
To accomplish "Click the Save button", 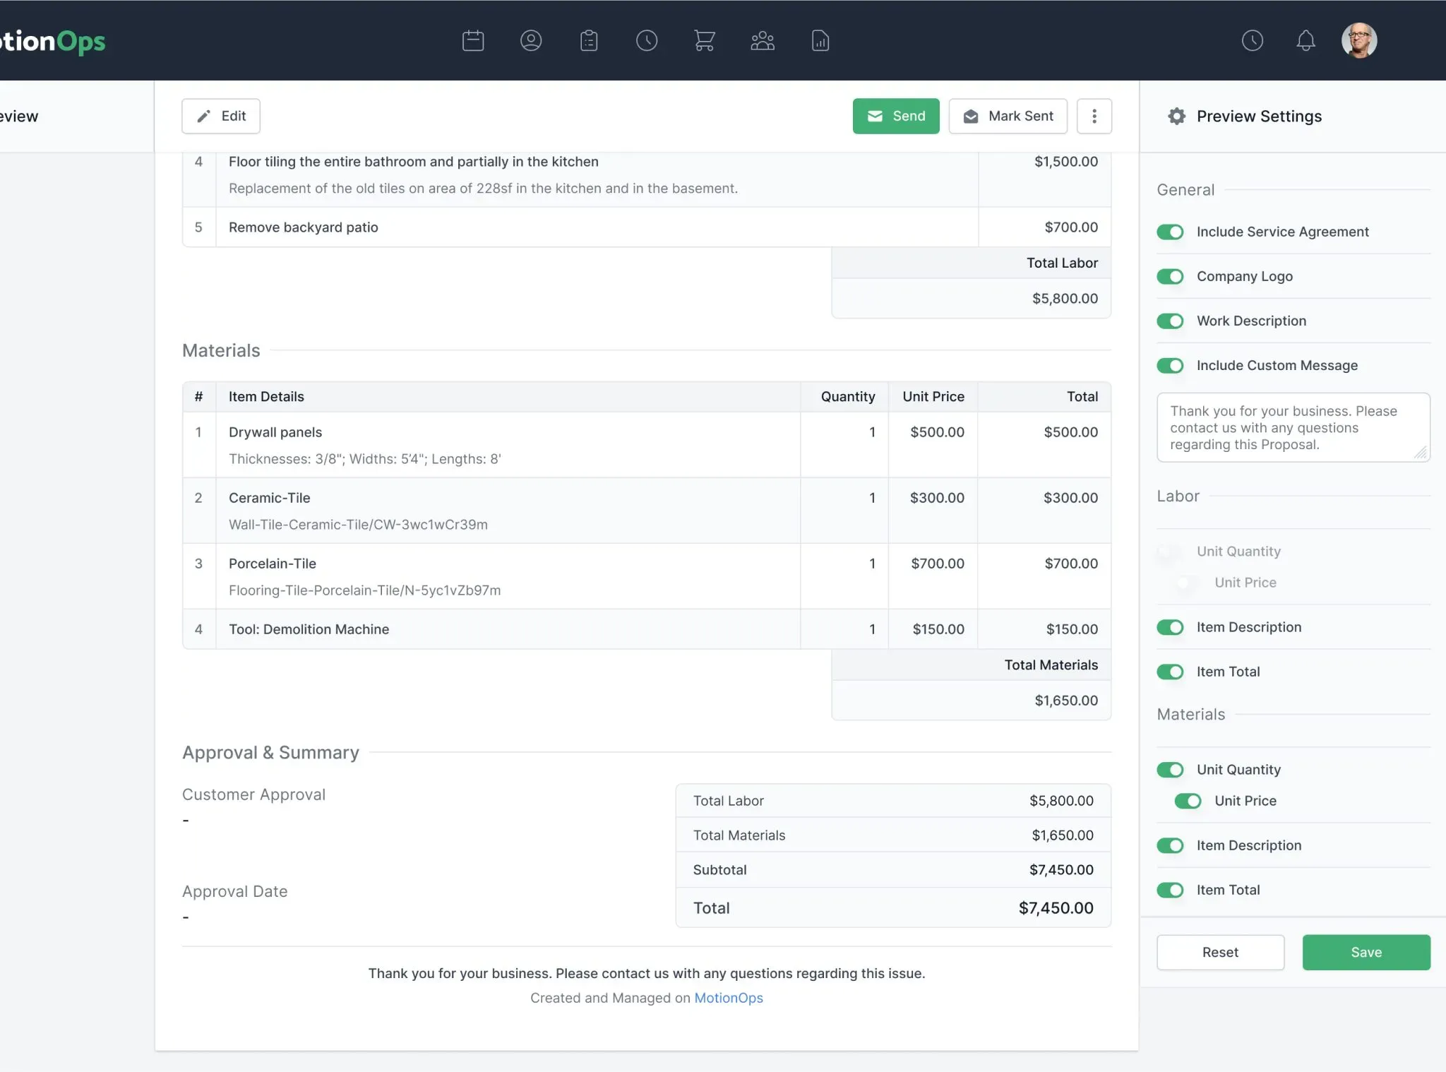I will point(1366,952).
